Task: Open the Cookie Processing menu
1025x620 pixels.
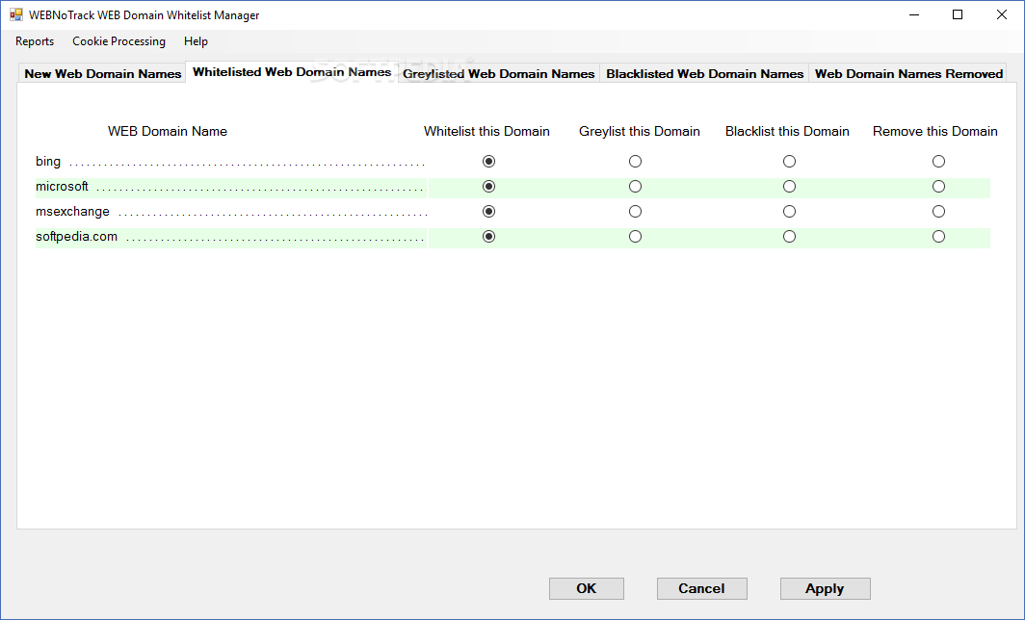Action: pos(119,41)
